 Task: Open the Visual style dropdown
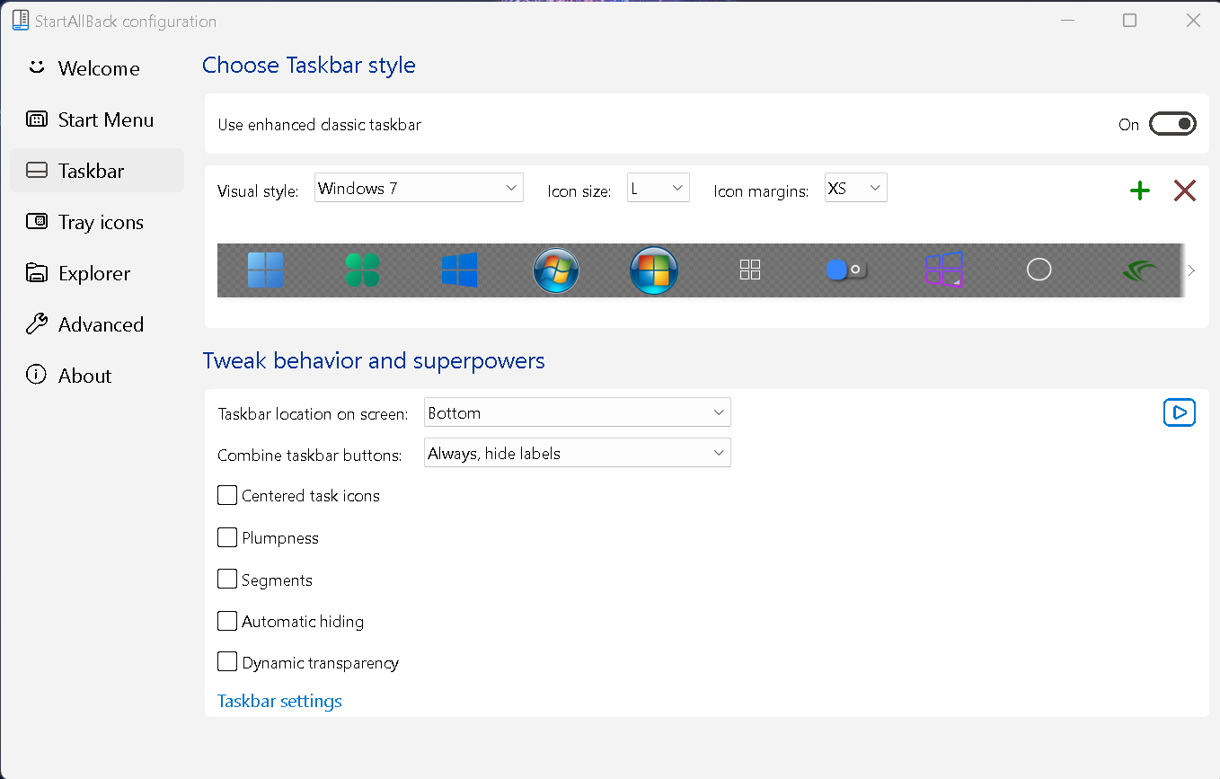pyautogui.click(x=419, y=188)
